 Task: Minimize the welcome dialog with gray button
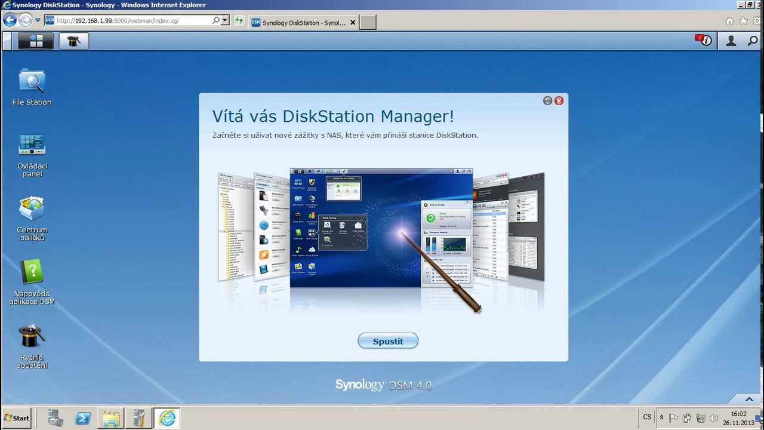click(x=547, y=101)
